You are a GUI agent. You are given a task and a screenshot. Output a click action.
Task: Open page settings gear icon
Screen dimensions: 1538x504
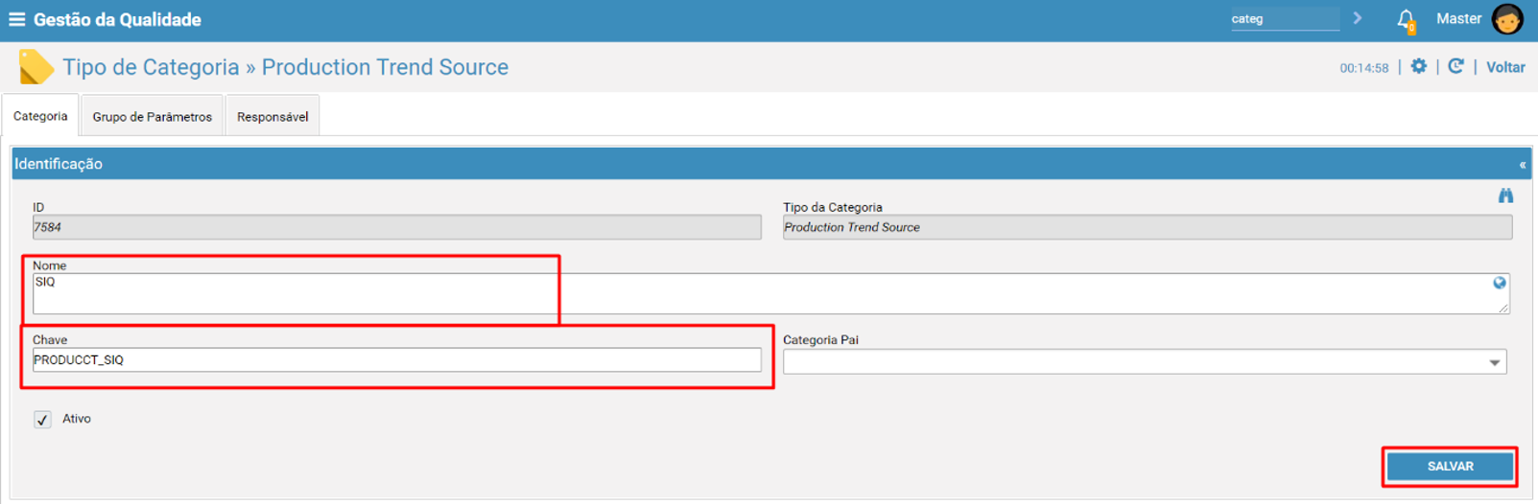pyautogui.click(x=1419, y=67)
